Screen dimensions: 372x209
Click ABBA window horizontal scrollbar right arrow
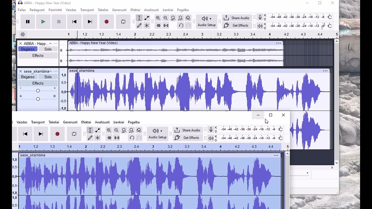click(x=332, y=167)
